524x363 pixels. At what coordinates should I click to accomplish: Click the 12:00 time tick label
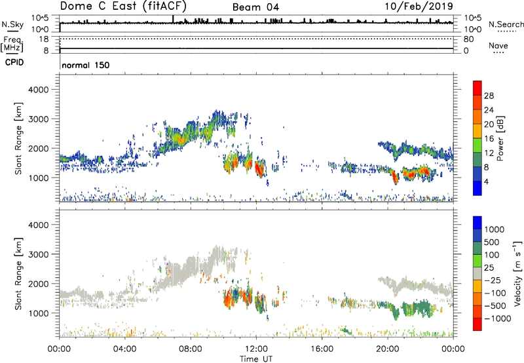coord(256,349)
